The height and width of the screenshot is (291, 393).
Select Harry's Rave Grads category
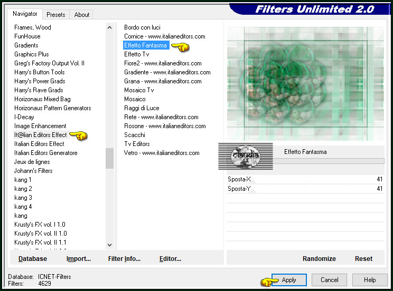pos(39,90)
